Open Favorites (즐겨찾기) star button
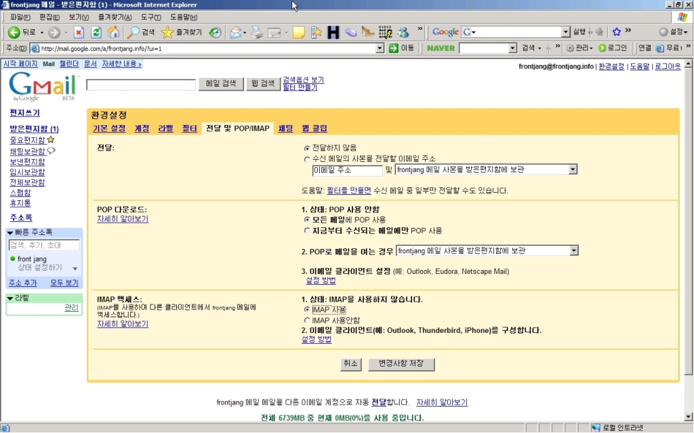694x433 pixels. (x=181, y=32)
